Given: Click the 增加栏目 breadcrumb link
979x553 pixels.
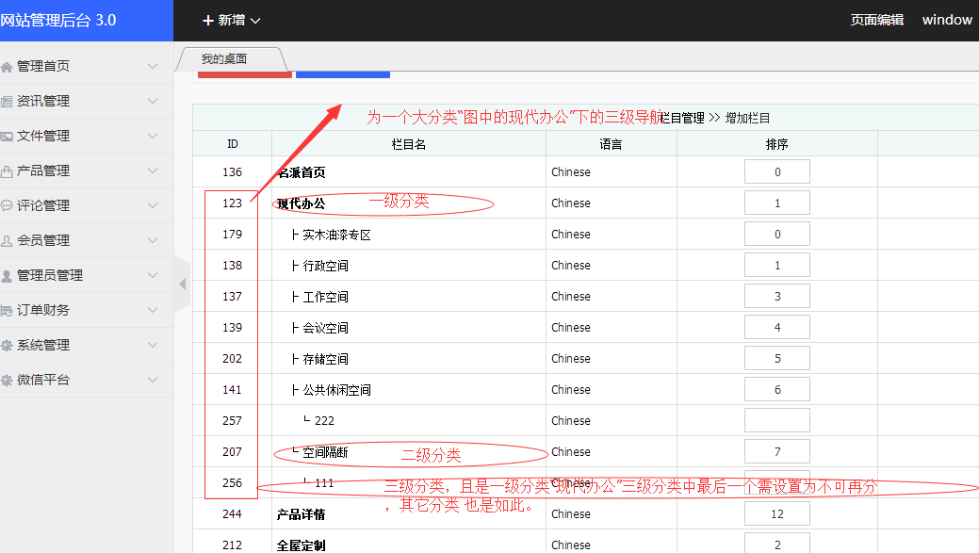Looking at the screenshot, I should (747, 118).
